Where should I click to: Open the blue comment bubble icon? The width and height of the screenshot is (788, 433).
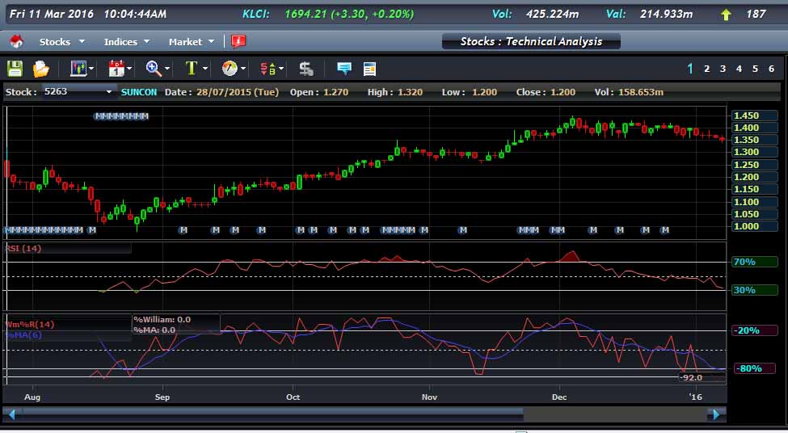[344, 69]
